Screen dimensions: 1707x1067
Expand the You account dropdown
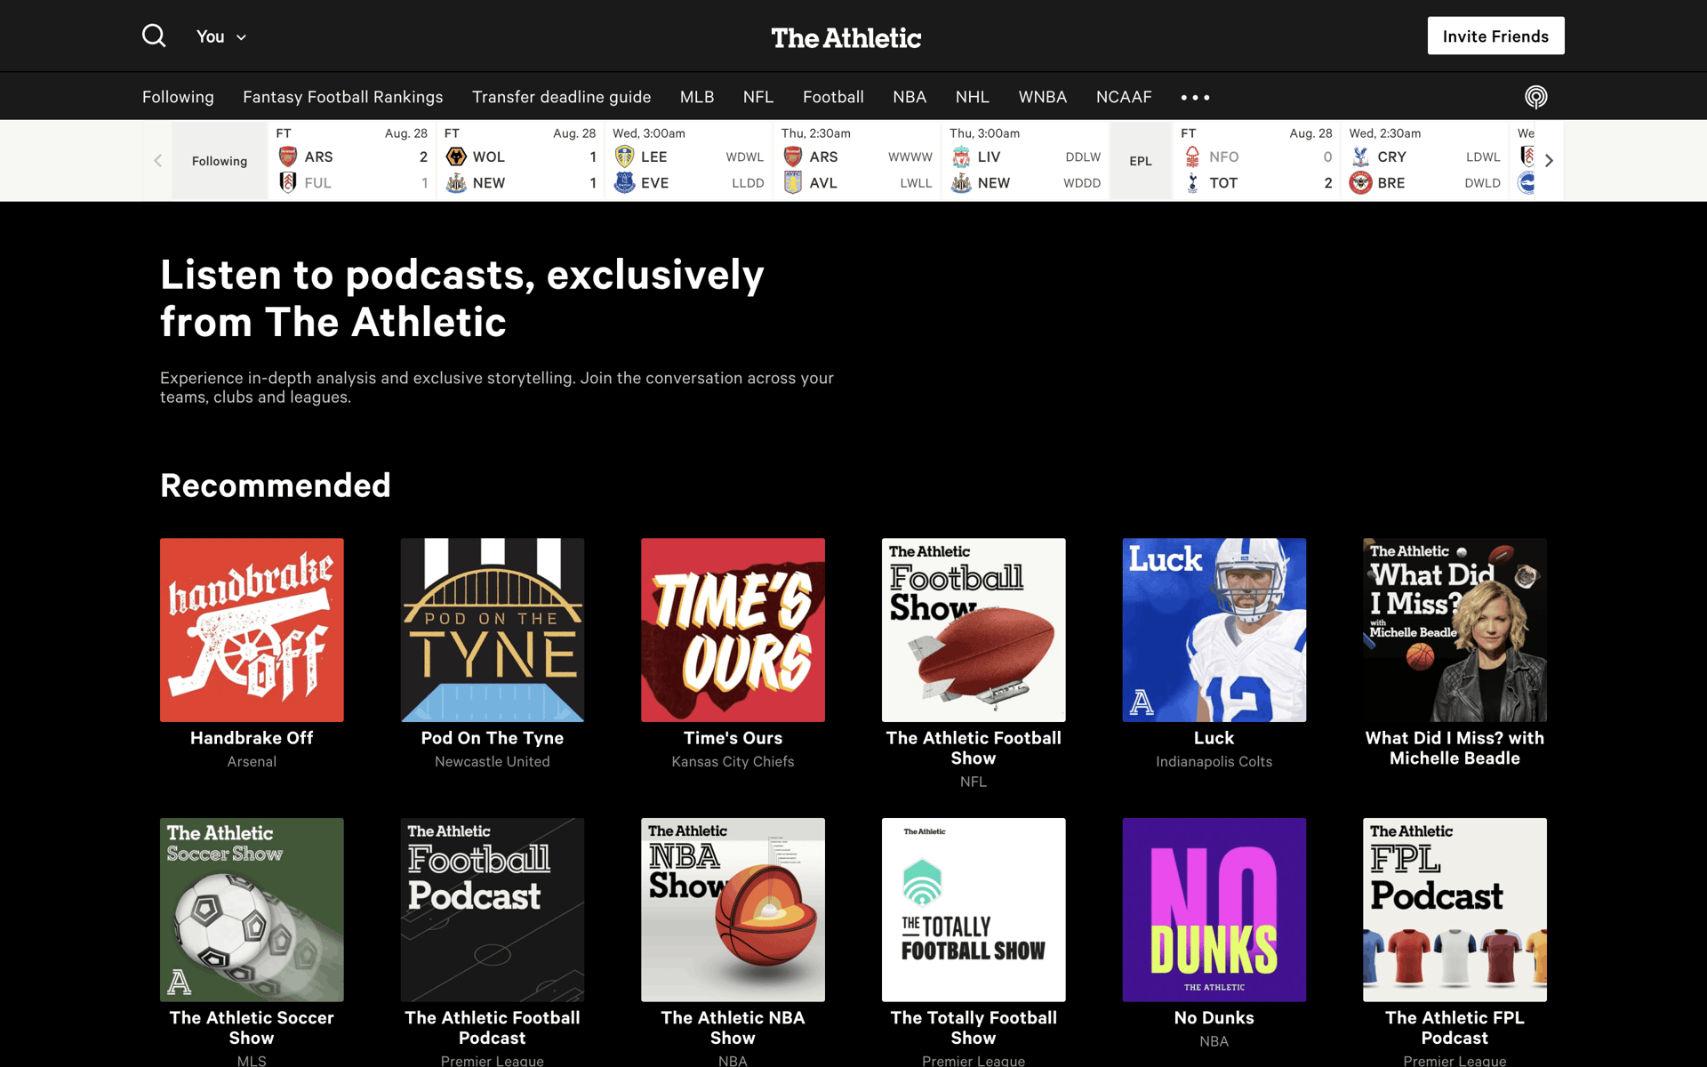220,36
